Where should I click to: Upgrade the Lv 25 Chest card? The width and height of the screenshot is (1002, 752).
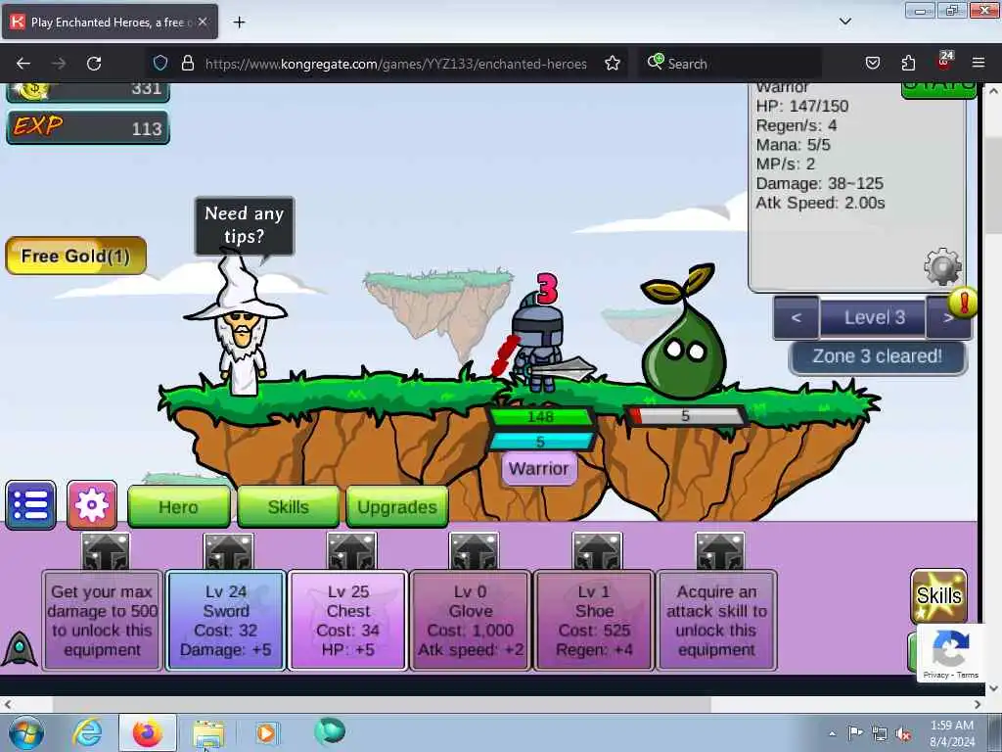tap(348, 620)
